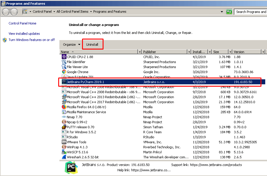
Task: Sort the list by Publisher column
Action: (164, 52)
